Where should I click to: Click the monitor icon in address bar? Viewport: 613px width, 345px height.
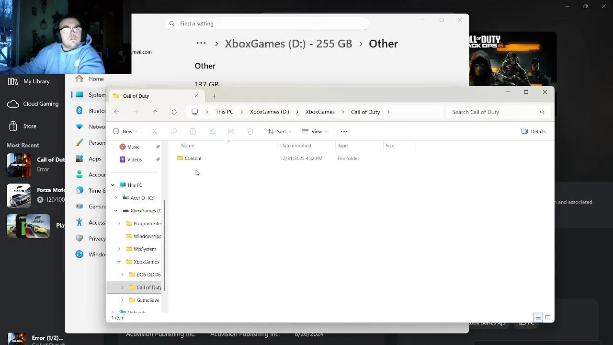(x=194, y=112)
